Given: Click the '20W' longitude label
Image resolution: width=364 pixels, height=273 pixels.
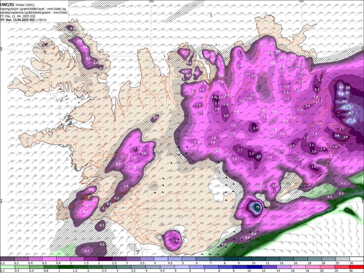Looking at the screenshot, I should pos(152,1).
